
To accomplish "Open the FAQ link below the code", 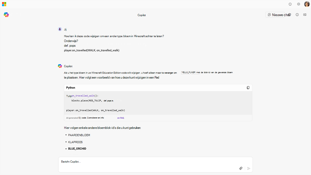I will click(x=121, y=118).
